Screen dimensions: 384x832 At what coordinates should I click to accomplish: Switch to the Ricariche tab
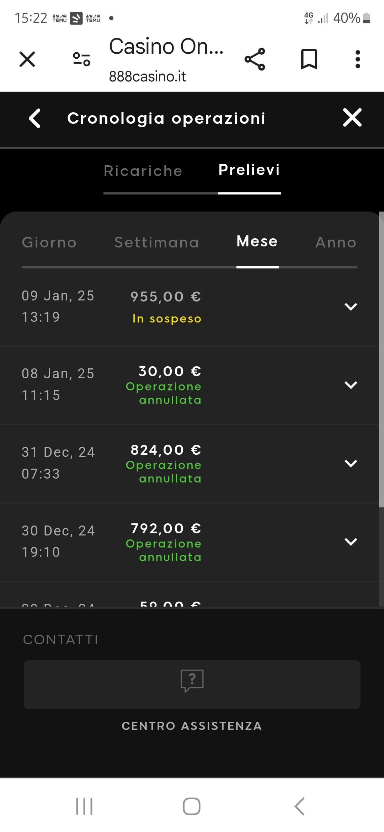pyautogui.click(x=143, y=171)
